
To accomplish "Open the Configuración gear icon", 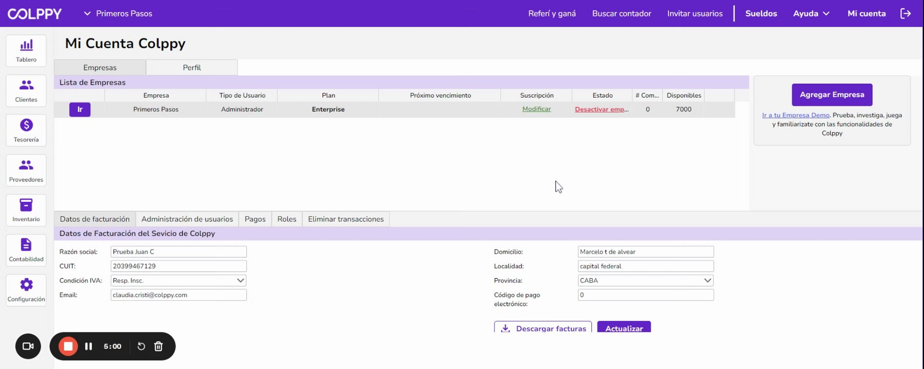I will 26,290.
